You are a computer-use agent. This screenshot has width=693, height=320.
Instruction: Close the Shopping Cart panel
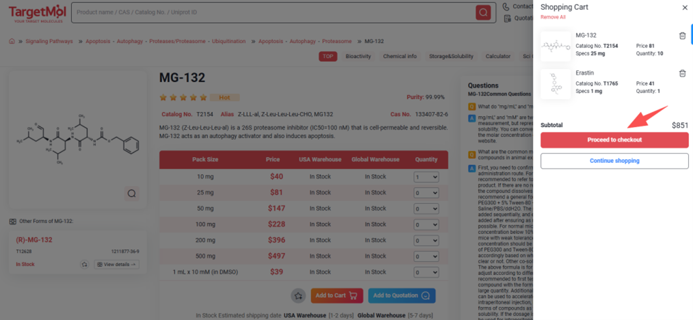click(685, 8)
